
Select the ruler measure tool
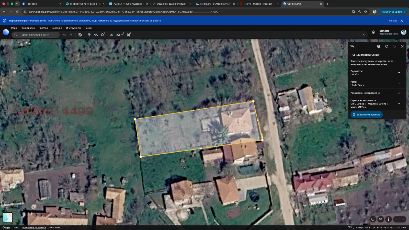[x=111, y=35]
